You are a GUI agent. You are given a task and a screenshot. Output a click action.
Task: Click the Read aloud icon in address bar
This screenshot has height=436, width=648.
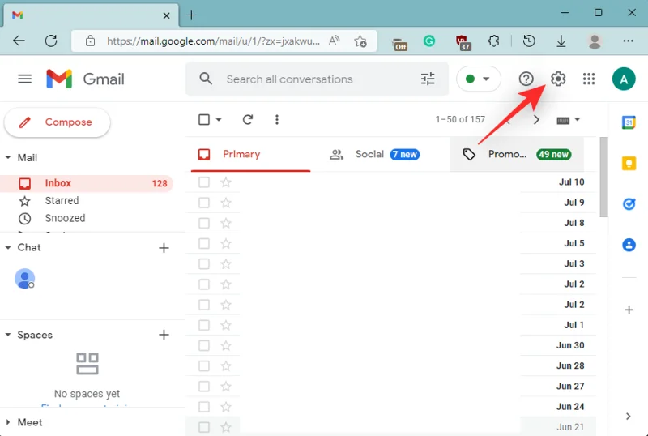(334, 41)
